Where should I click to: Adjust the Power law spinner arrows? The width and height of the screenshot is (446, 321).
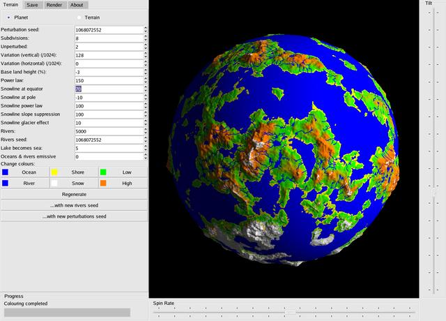(x=146, y=81)
